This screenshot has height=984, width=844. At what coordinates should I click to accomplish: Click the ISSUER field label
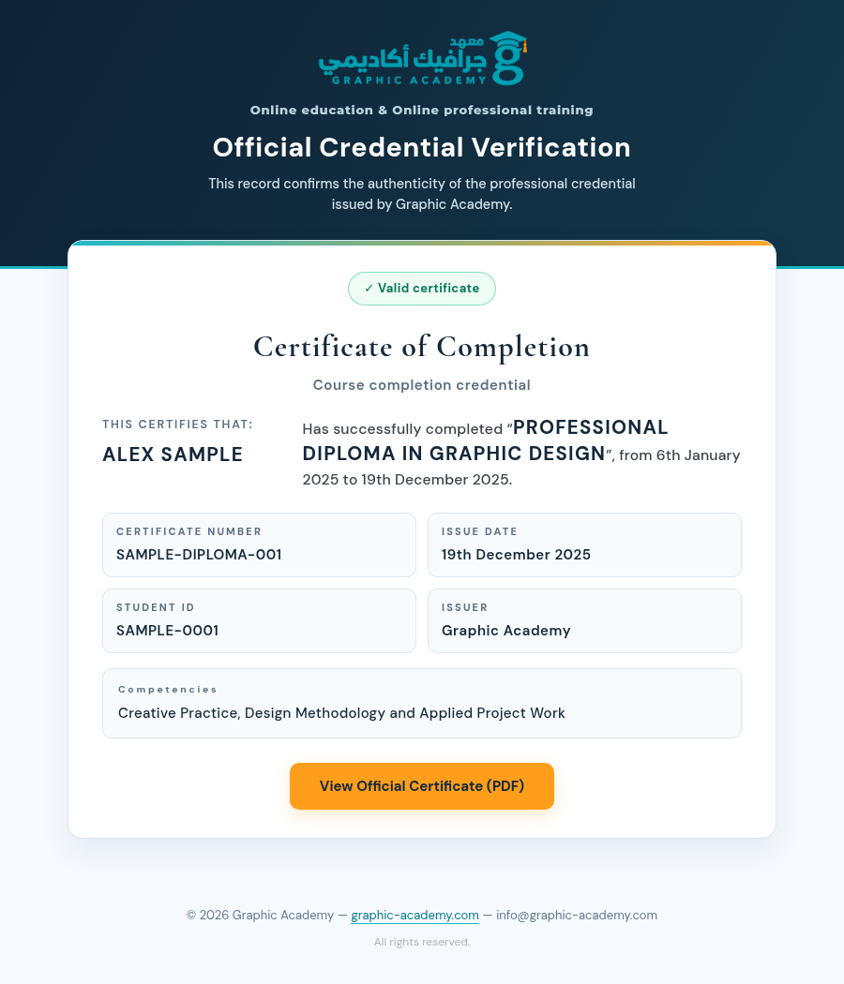point(465,607)
